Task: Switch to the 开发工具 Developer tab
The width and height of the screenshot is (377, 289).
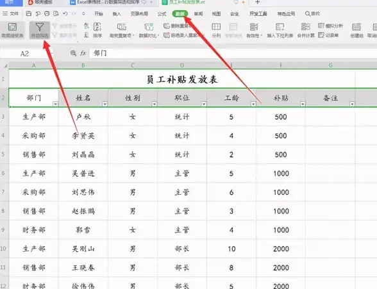Action: (258, 13)
